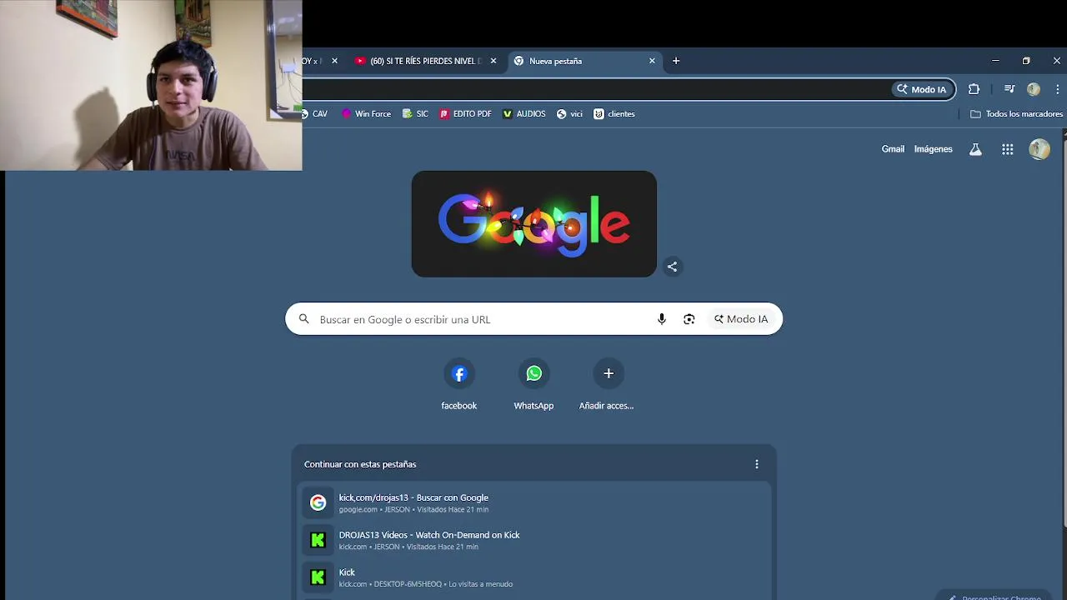Image resolution: width=1067 pixels, height=600 pixels.
Task: Click the magnifier icon in search box
Action: 304,319
